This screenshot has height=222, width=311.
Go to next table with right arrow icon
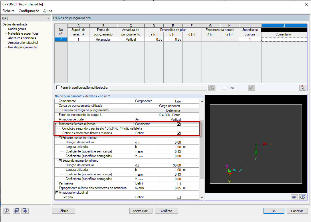[x=25, y=211]
